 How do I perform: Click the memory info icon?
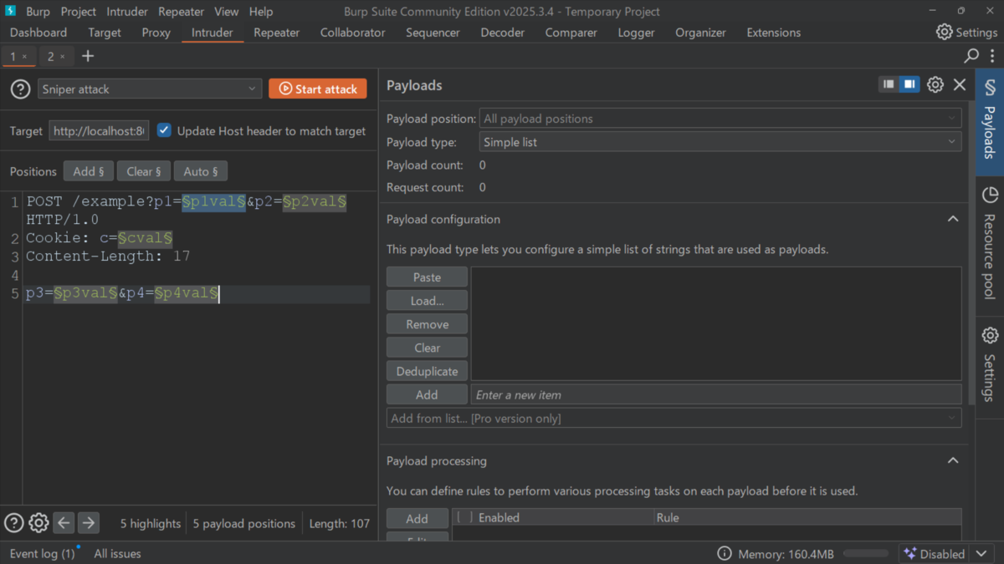pos(725,554)
